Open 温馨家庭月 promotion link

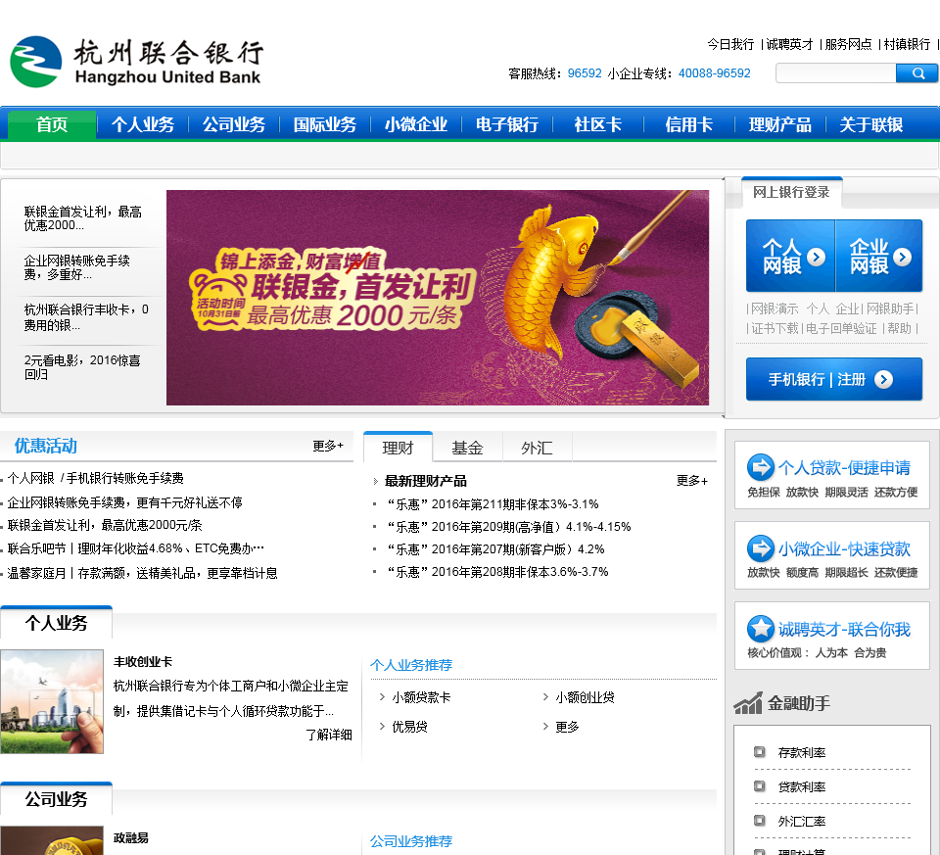tap(143, 573)
